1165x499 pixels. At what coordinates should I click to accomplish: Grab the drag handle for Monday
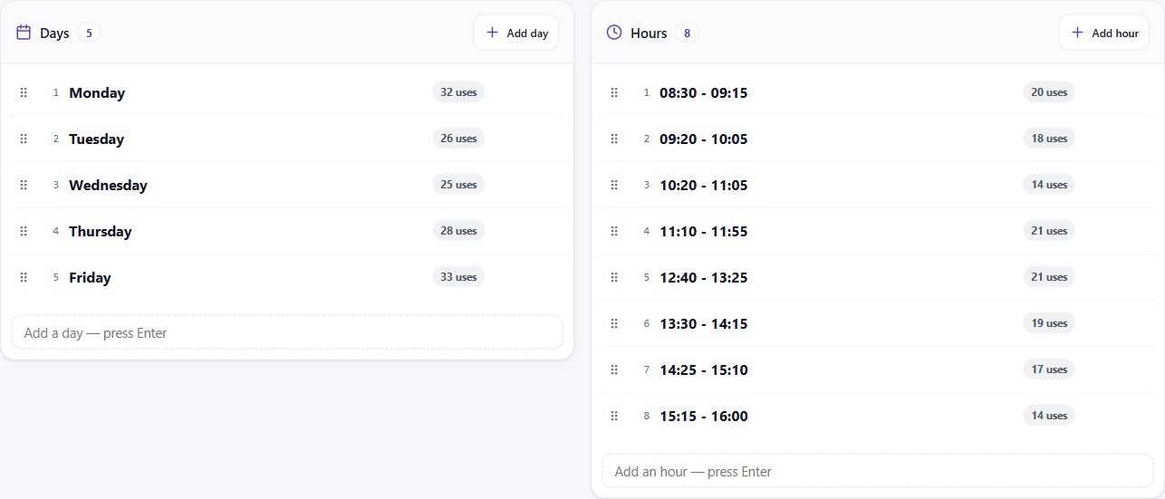click(x=24, y=92)
